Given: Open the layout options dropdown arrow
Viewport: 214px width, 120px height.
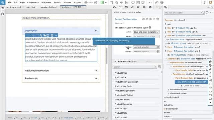Looking at the screenshot, I should tap(106, 2).
